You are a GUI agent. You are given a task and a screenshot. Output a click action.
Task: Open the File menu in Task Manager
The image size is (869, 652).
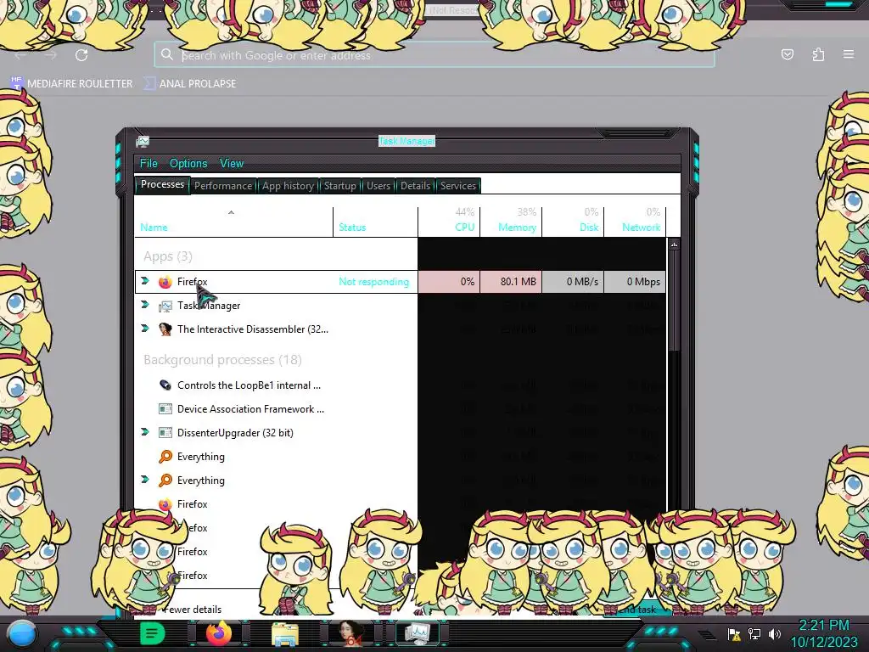pos(148,164)
